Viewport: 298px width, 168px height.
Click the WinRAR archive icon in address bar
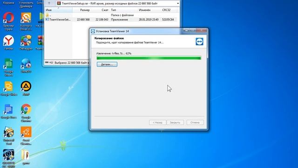(59, 3)
